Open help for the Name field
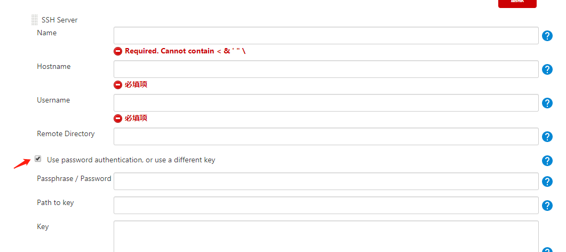This screenshot has width=566, height=252. [x=547, y=36]
